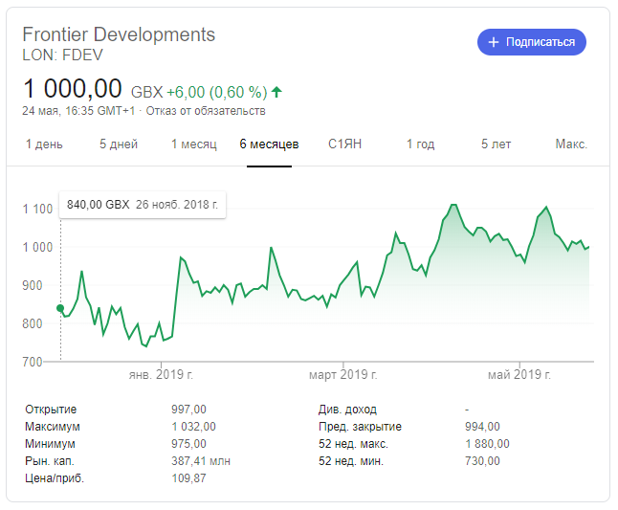Click the 1 000,00 current price
This screenshot has height=510, width=618.
click(x=73, y=88)
